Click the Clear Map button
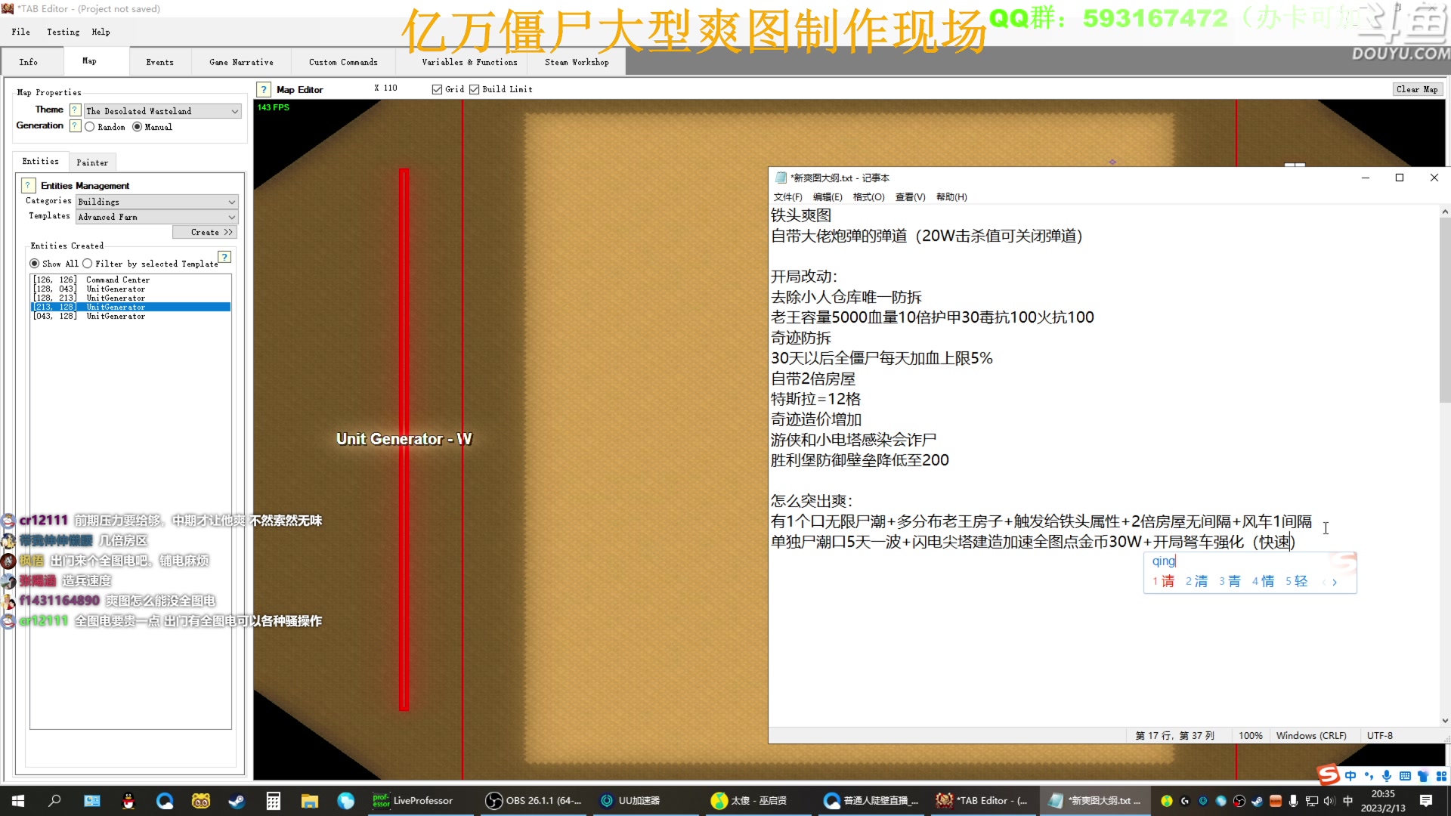The width and height of the screenshot is (1451, 816). point(1417,88)
